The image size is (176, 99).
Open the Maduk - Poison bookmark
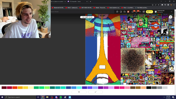point(100,8)
